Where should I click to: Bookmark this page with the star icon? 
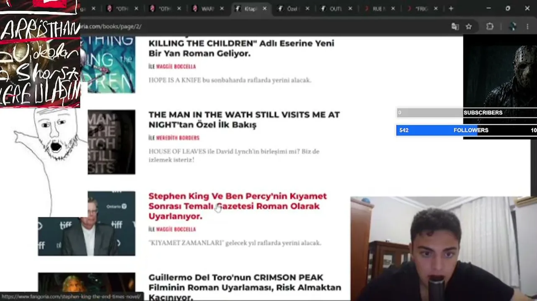point(469,26)
